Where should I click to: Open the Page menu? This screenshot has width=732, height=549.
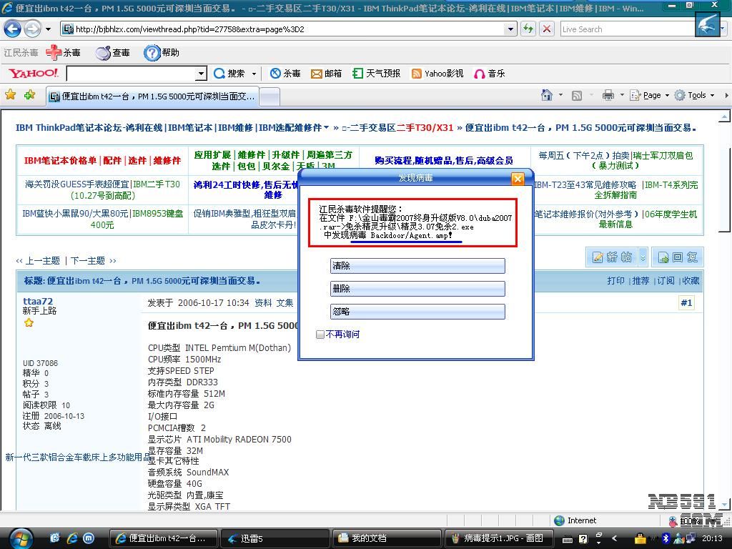pyautogui.click(x=651, y=95)
